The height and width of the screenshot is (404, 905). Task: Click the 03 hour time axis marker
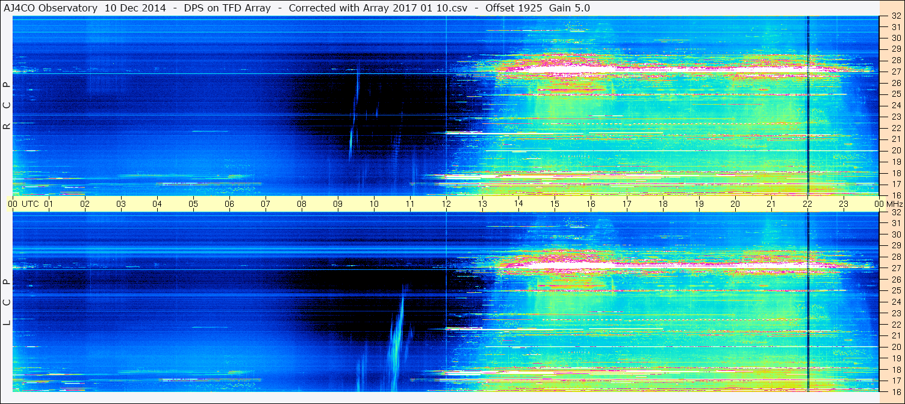[121, 204]
